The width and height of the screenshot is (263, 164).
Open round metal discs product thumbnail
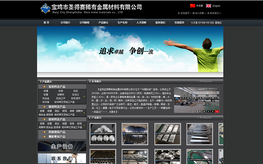[103, 134]
